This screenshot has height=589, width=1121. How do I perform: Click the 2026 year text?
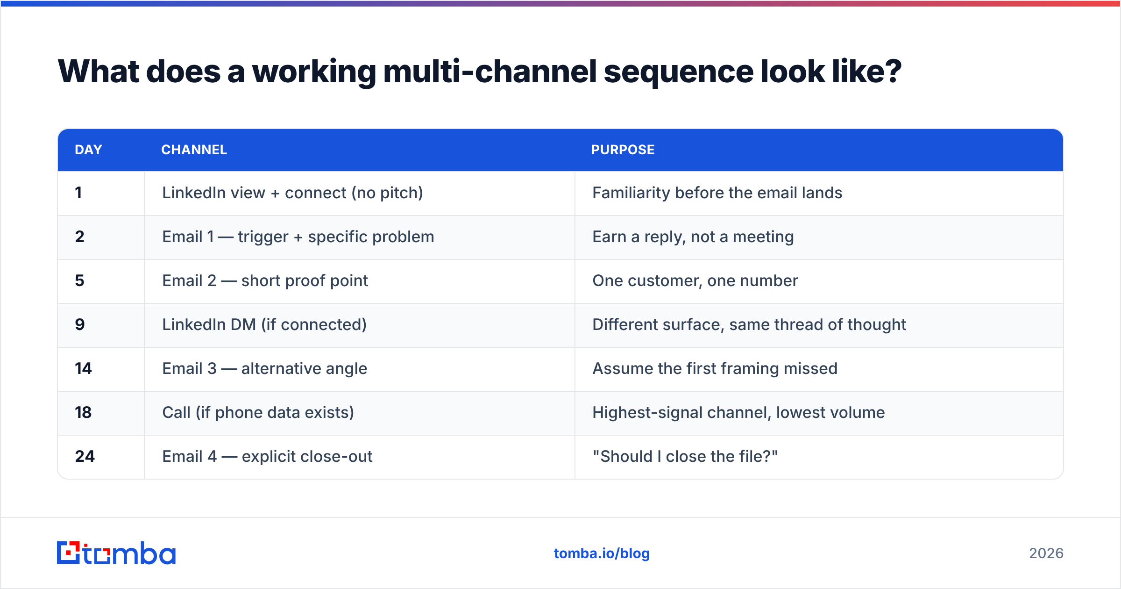(x=1046, y=553)
